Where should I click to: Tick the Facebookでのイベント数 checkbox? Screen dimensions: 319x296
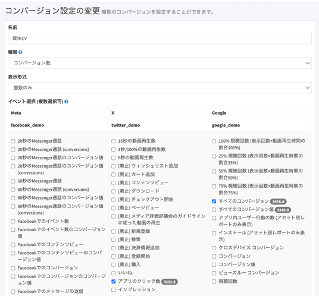click(x=13, y=221)
